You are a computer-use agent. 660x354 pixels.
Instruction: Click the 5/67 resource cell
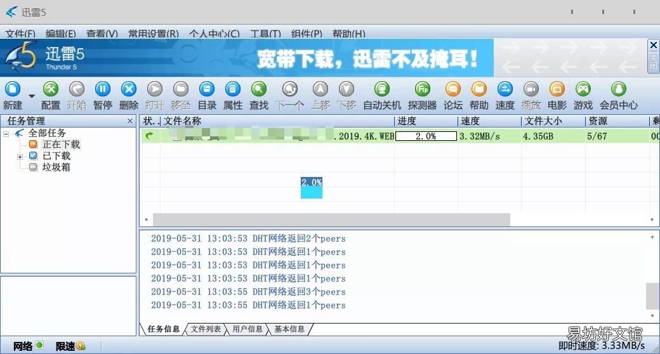pyautogui.click(x=597, y=136)
